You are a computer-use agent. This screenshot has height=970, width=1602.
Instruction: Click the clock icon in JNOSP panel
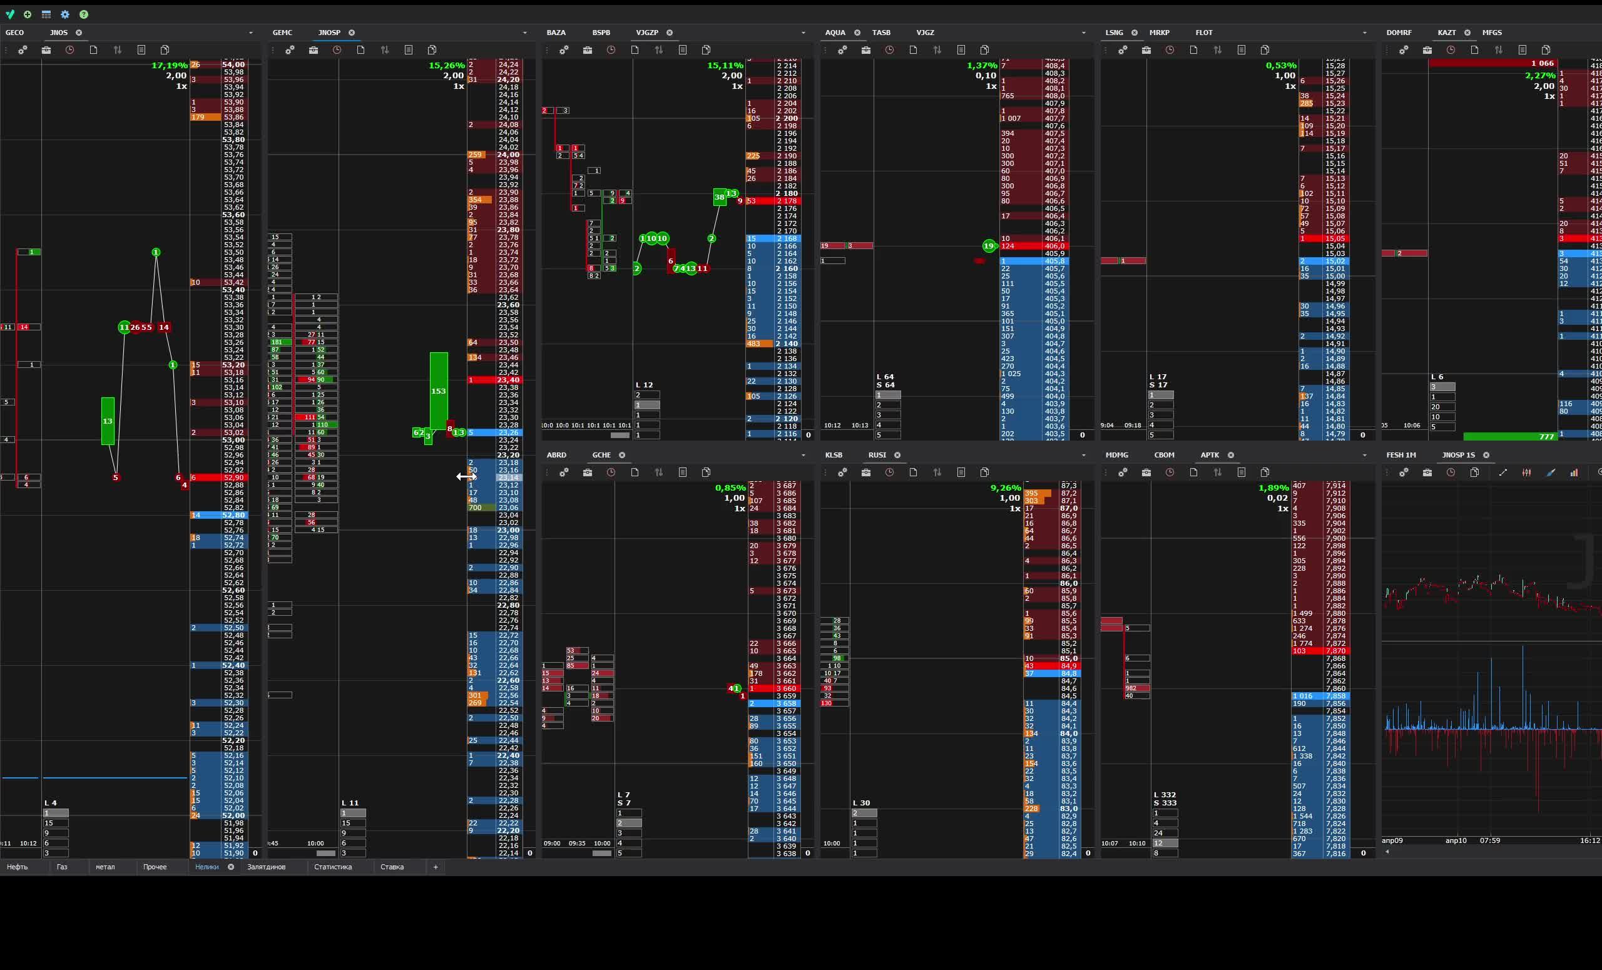337,50
